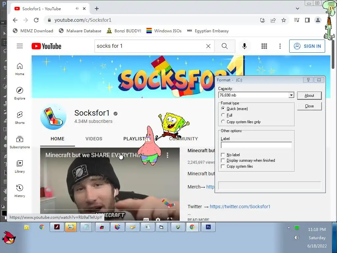Click the Format dialog help question button

click(x=308, y=80)
